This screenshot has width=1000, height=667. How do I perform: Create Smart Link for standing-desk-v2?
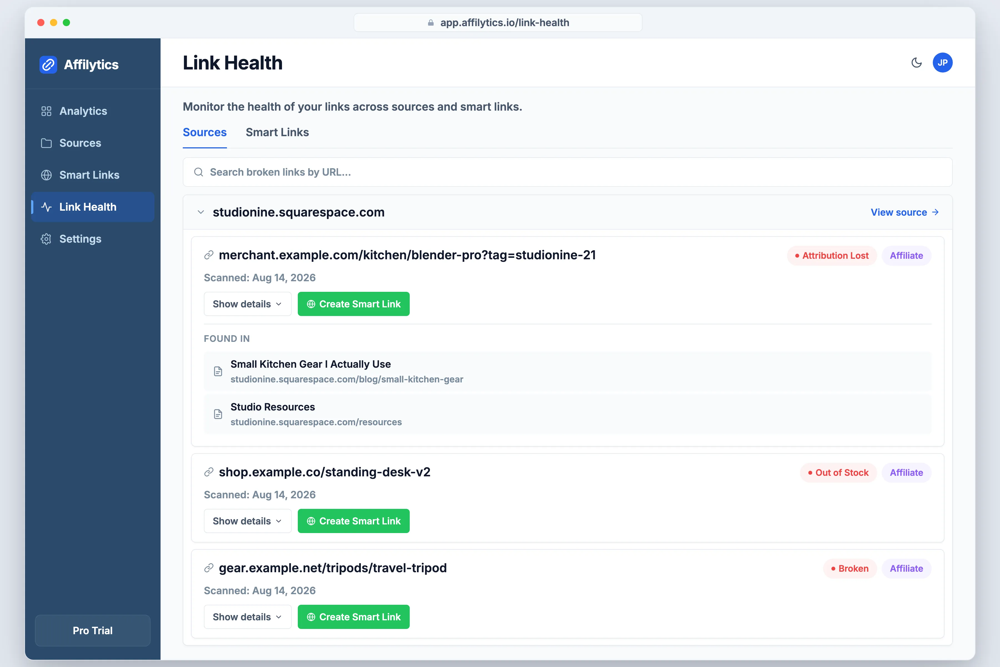354,521
